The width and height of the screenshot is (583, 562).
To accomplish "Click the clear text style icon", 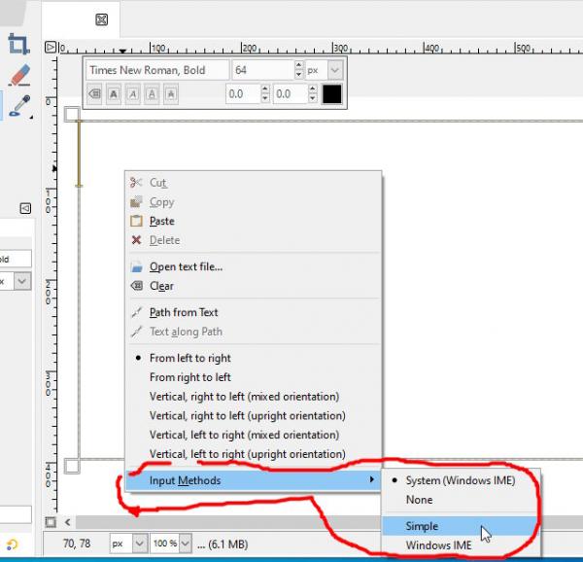I will (x=94, y=93).
